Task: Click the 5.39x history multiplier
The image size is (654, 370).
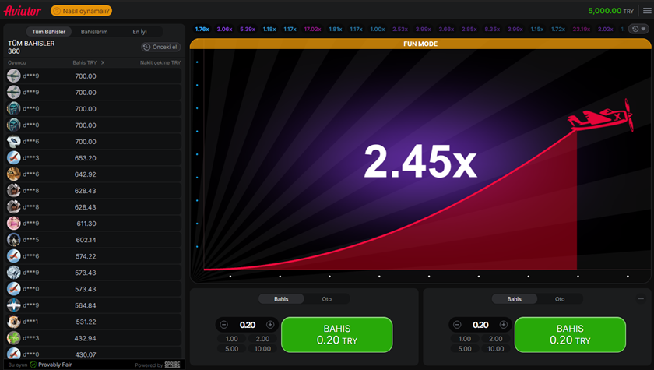Action: pyautogui.click(x=248, y=29)
